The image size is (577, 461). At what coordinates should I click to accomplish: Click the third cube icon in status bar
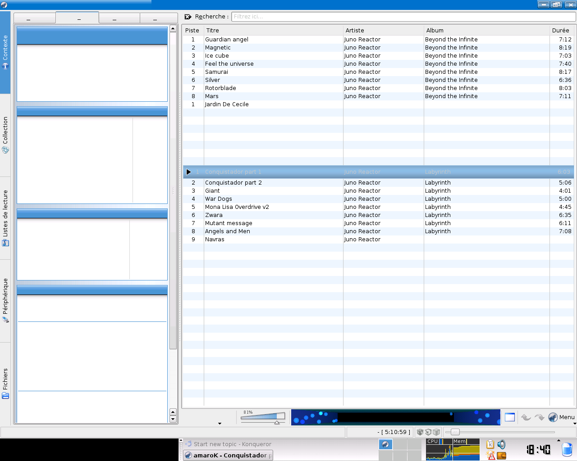pyautogui.click(x=436, y=432)
